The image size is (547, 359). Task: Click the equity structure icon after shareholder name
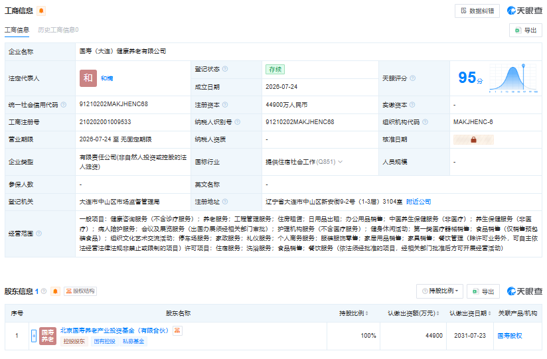pos(177,330)
